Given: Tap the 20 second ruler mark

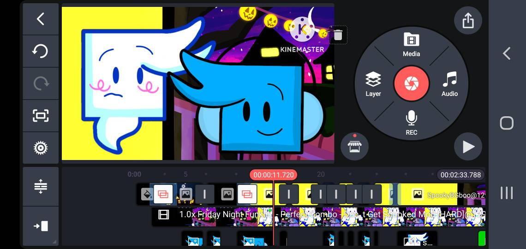Looking at the screenshot, I should [x=321, y=174].
